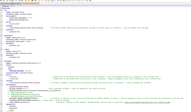191x112 pixels.
Task: Click the image: memcached:1.5.6 line
Action: 16,38
